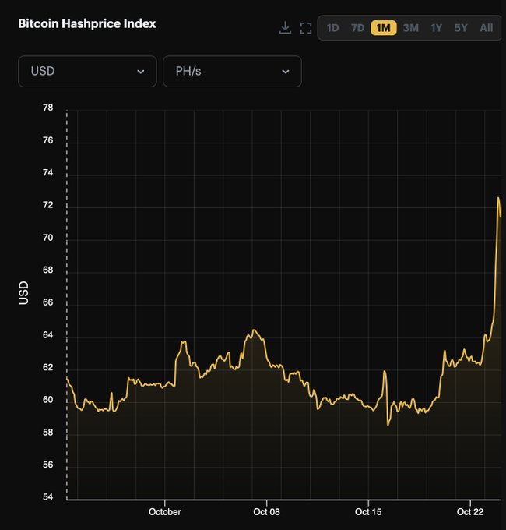
Task: Select the 1D time range
Action: click(x=332, y=28)
